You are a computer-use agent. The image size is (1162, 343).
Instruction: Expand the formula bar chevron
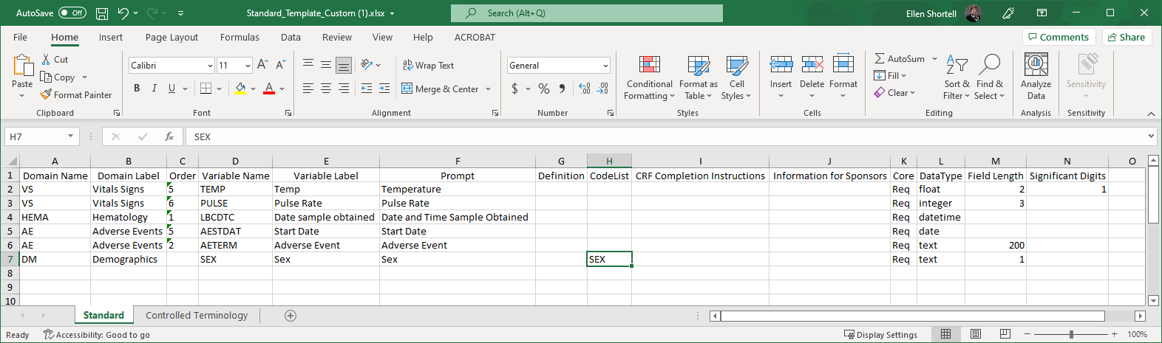pos(1151,136)
